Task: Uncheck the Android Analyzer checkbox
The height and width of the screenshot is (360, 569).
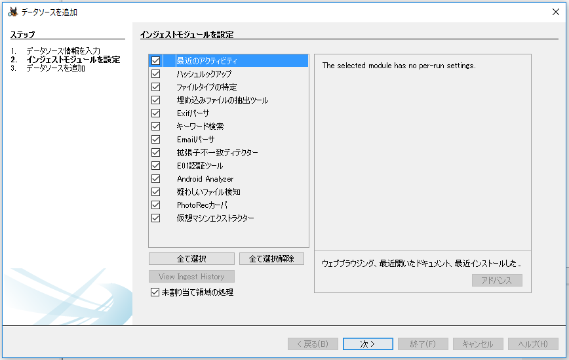Action: coord(156,179)
